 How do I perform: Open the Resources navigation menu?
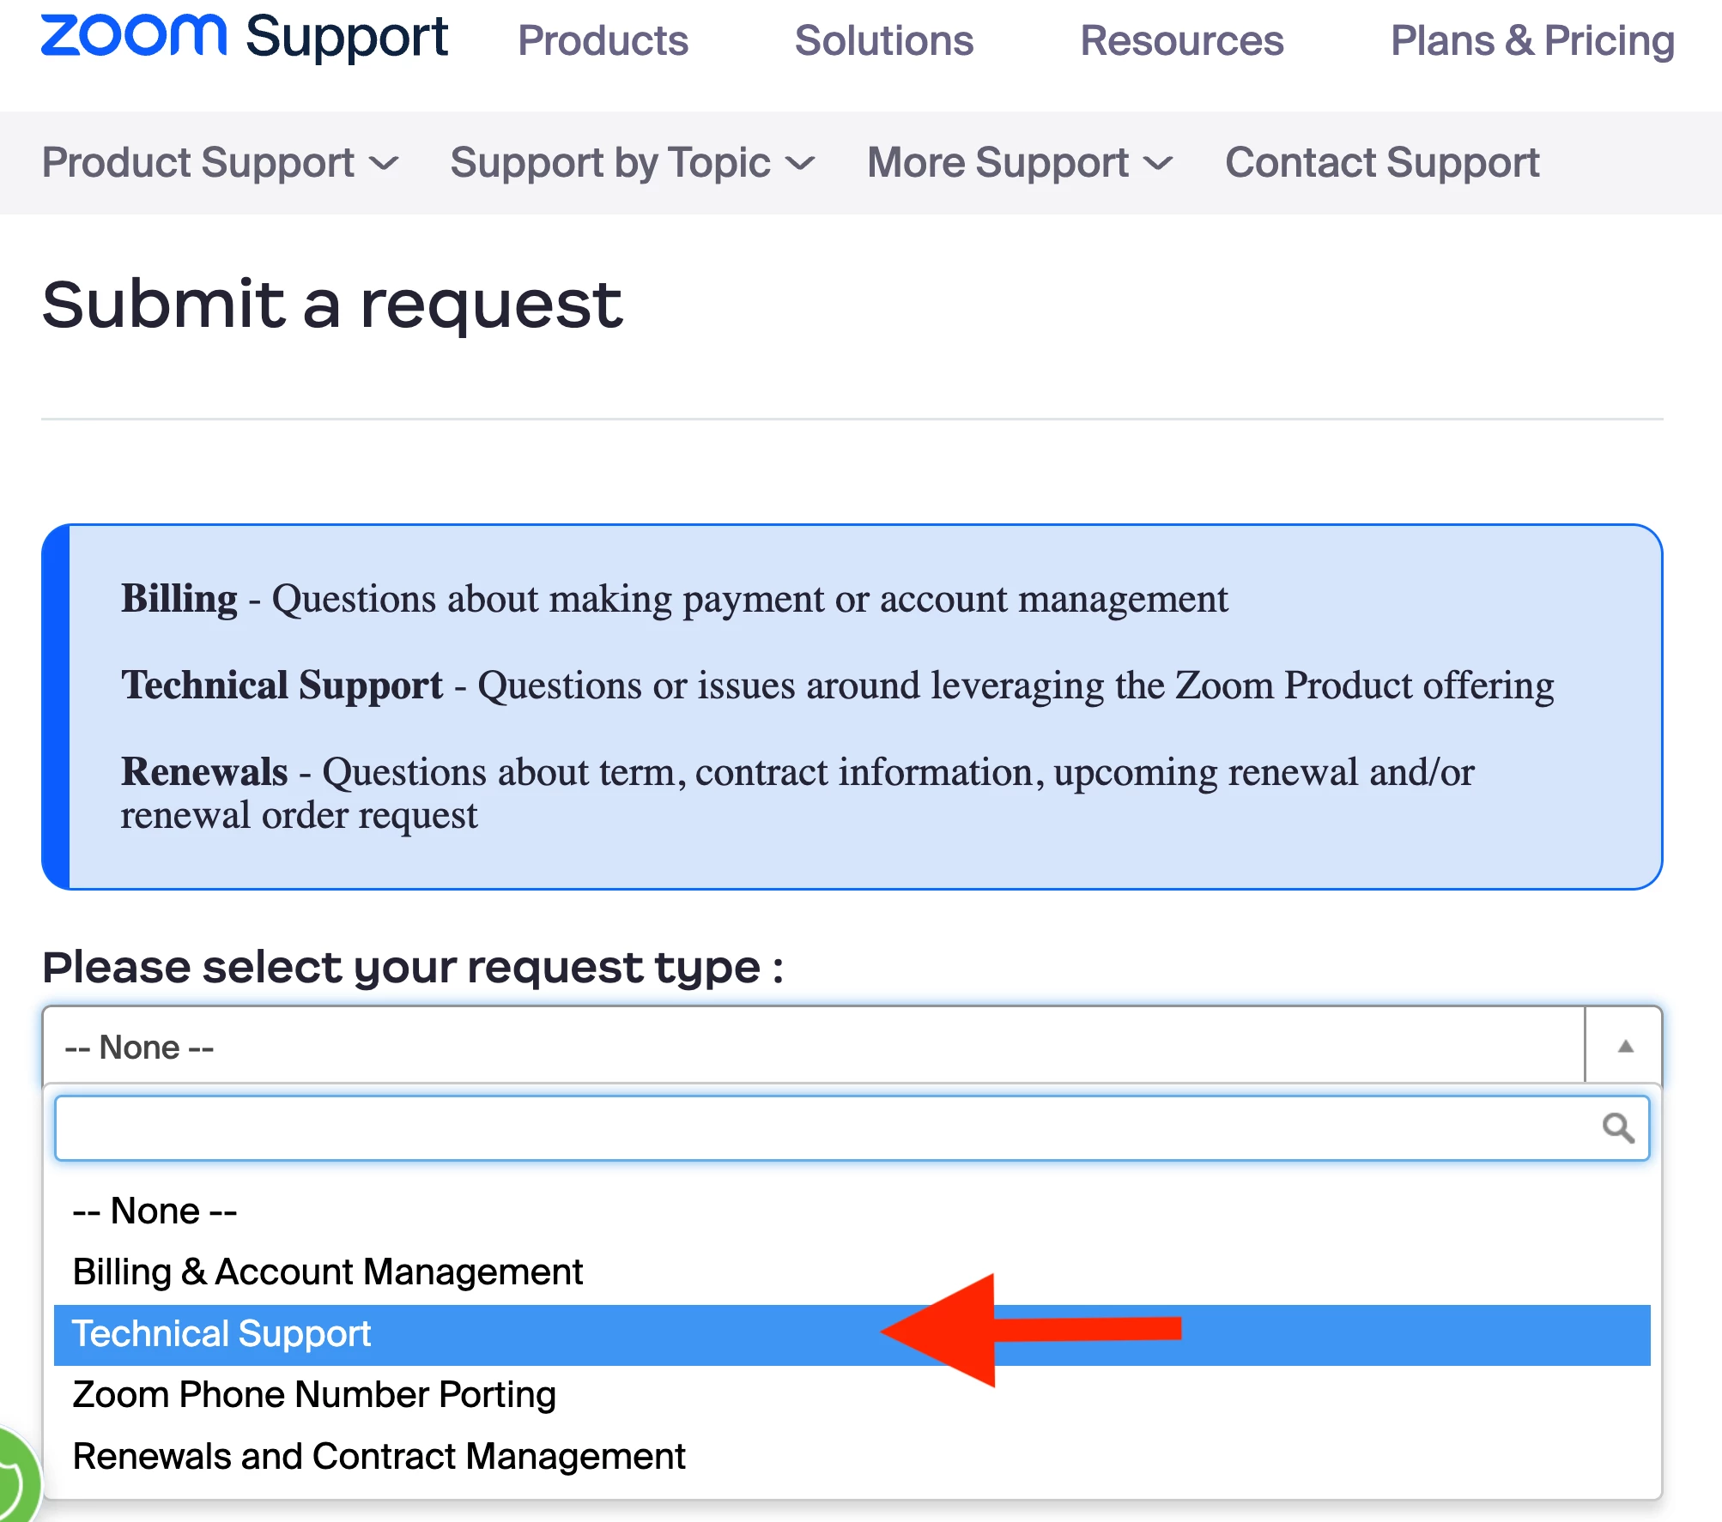point(1181,40)
